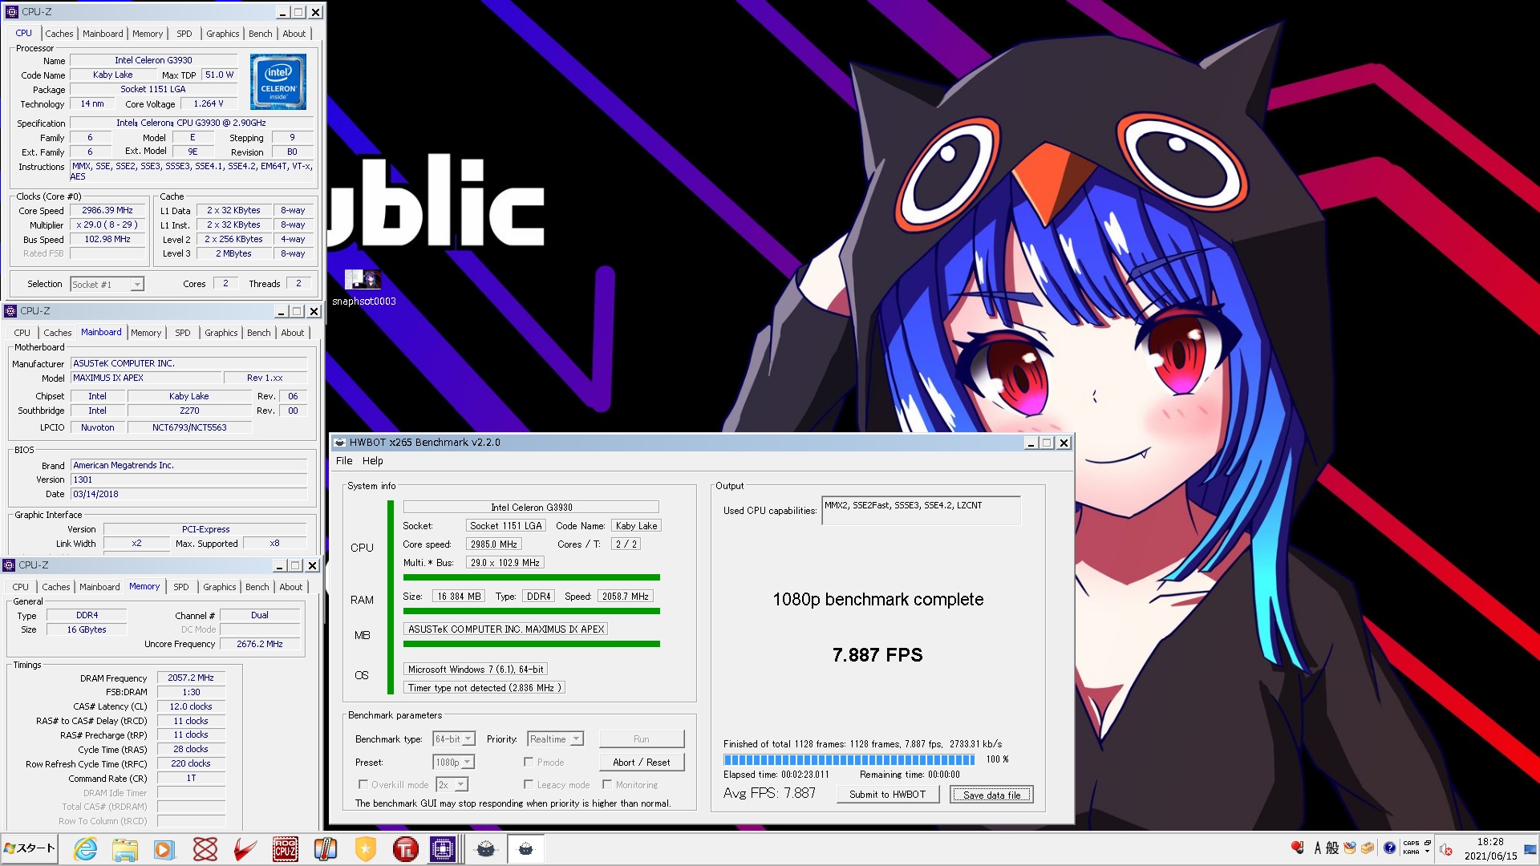Click the Mainboard CPU-Z window title icon
The width and height of the screenshot is (1540, 866).
pyautogui.click(x=10, y=311)
